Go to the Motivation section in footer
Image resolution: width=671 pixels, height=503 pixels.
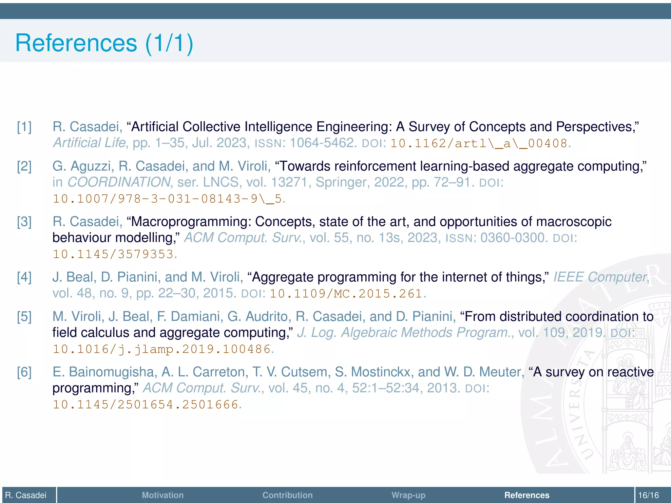click(163, 495)
